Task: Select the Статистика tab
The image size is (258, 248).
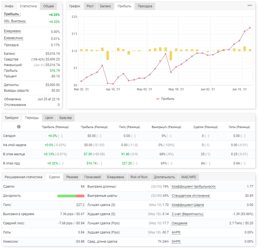Action: click(28, 6)
